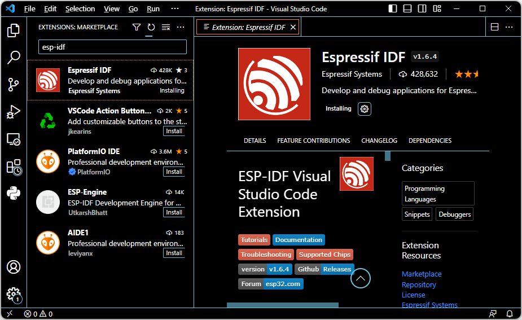Open the Run menu
522x320 pixels.
coord(153,9)
